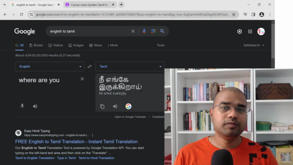The image size is (293, 165).
Task: Click the browser address bar URL
Action: point(133,14)
